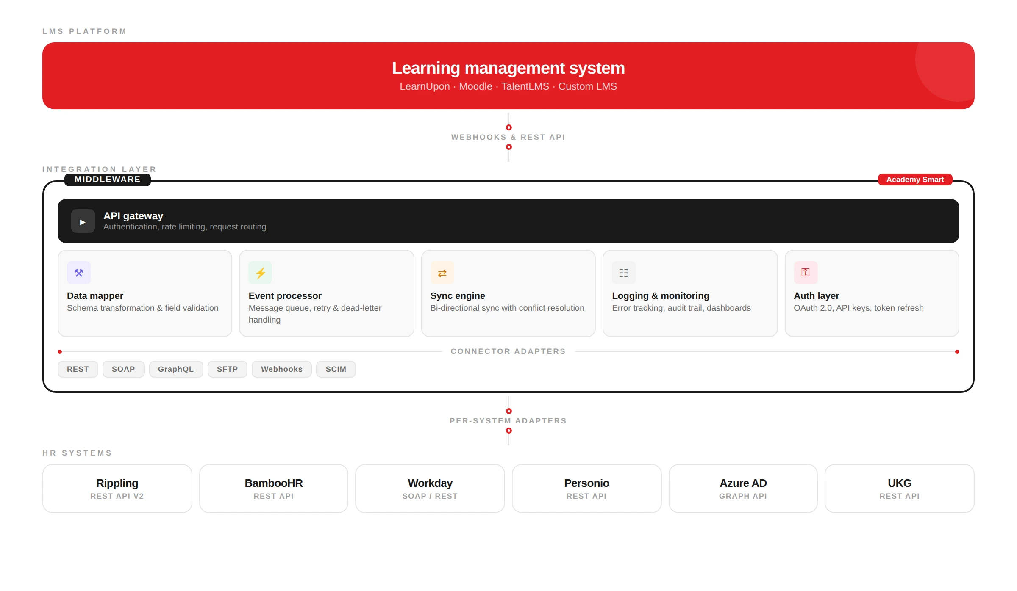1017x591 pixels.
Task: Click 'Bi-directional sync with conflict resolution' text
Action: (507, 308)
